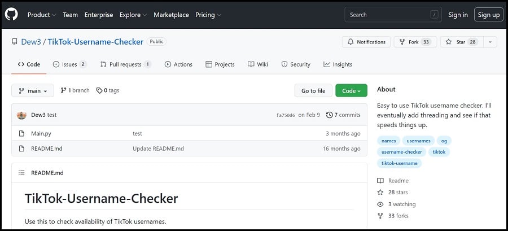Expand the Explore dropdown menu
508x231 pixels.
click(x=133, y=15)
